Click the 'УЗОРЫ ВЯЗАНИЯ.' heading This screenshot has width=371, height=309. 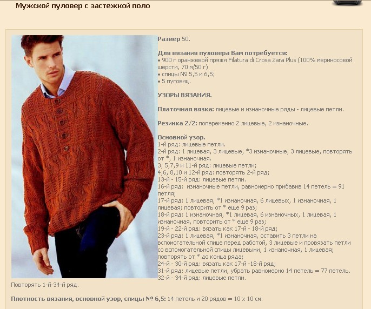[x=184, y=95]
